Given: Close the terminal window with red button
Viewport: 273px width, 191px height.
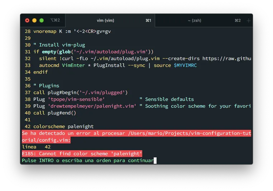Looking at the screenshot, I should click(x=27, y=20).
